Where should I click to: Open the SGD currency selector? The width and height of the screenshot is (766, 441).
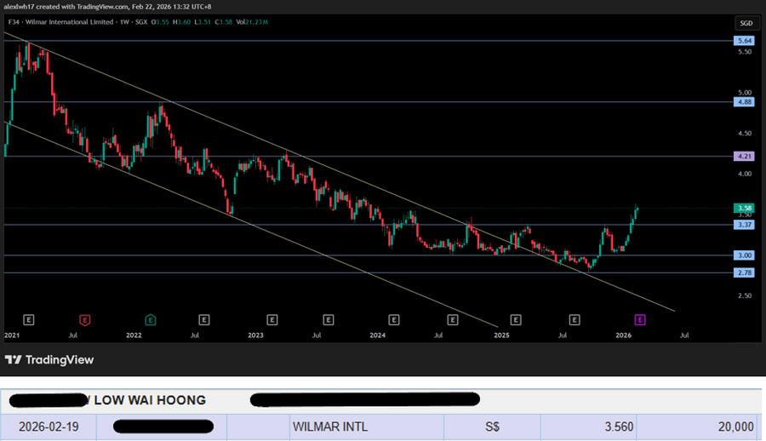pyautogui.click(x=745, y=23)
